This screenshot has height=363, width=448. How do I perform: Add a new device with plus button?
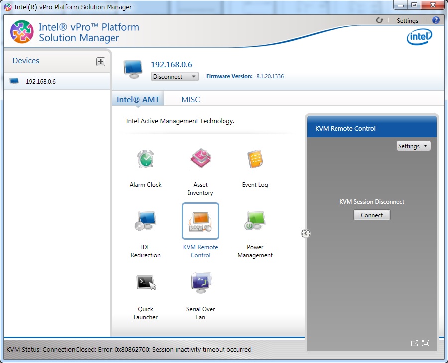pos(101,61)
